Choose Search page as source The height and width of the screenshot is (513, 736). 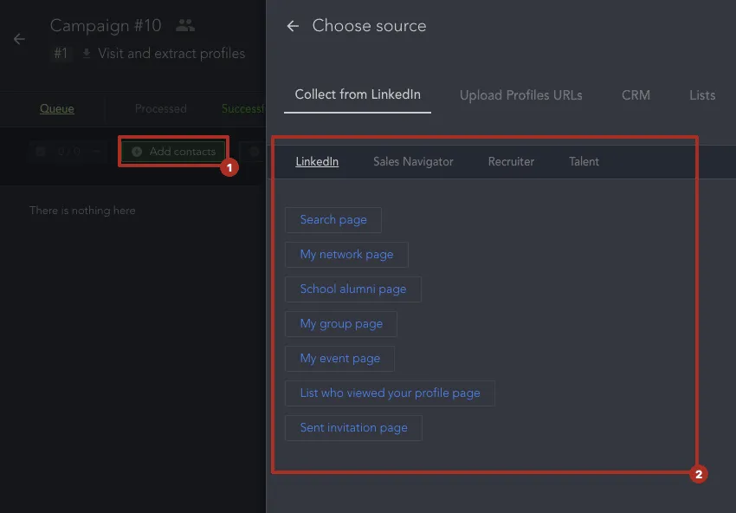click(x=333, y=220)
